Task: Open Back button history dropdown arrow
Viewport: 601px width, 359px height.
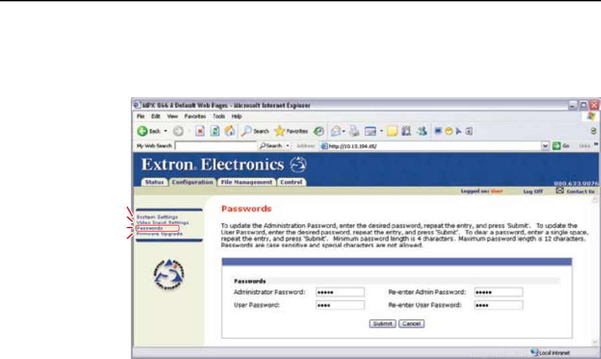Action: (166, 131)
